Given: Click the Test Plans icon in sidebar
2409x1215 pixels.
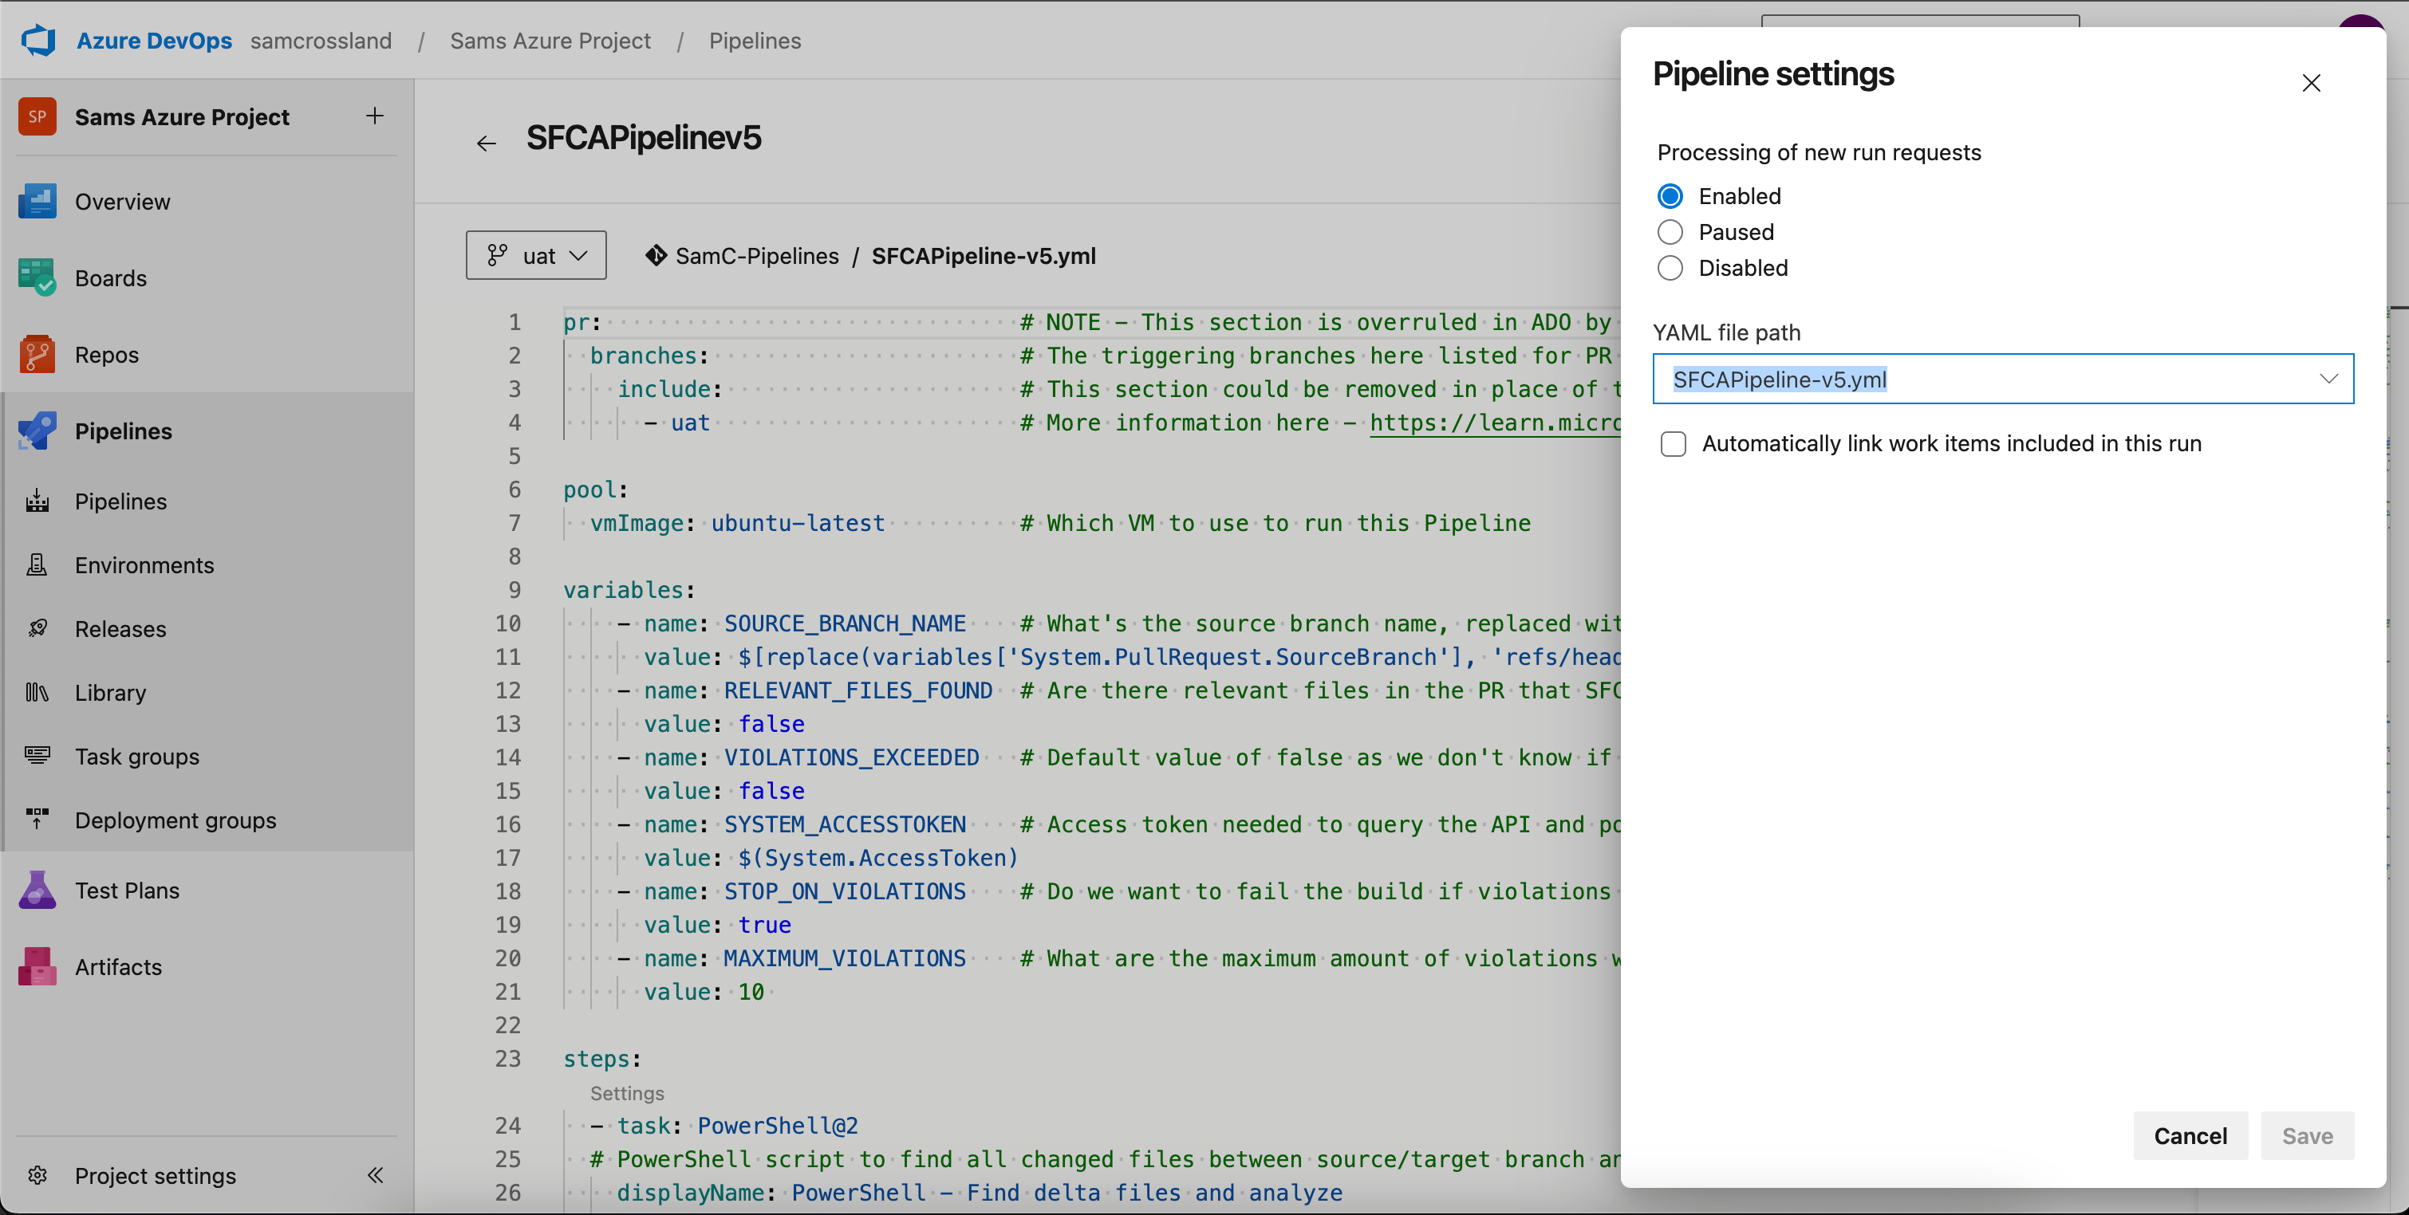Looking at the screenshot, I should [x=37, y=890].
